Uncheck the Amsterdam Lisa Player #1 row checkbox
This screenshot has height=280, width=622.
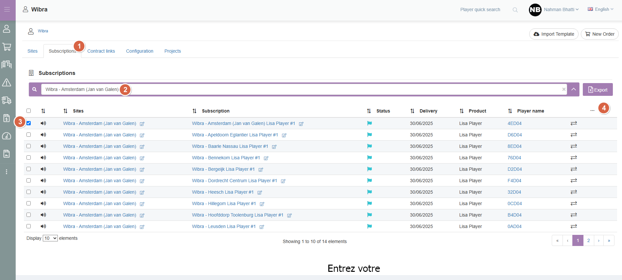pos(29,123)
